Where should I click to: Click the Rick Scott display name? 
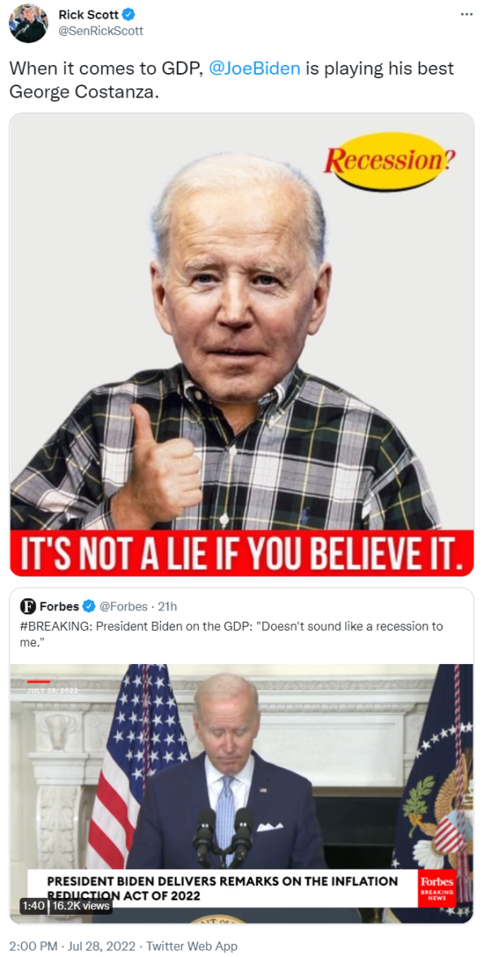point(89,15)
